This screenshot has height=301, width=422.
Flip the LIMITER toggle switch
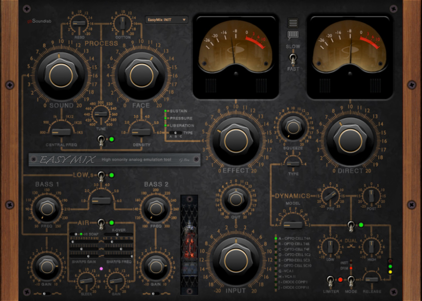pyautogui.click(x=330, y=281)
